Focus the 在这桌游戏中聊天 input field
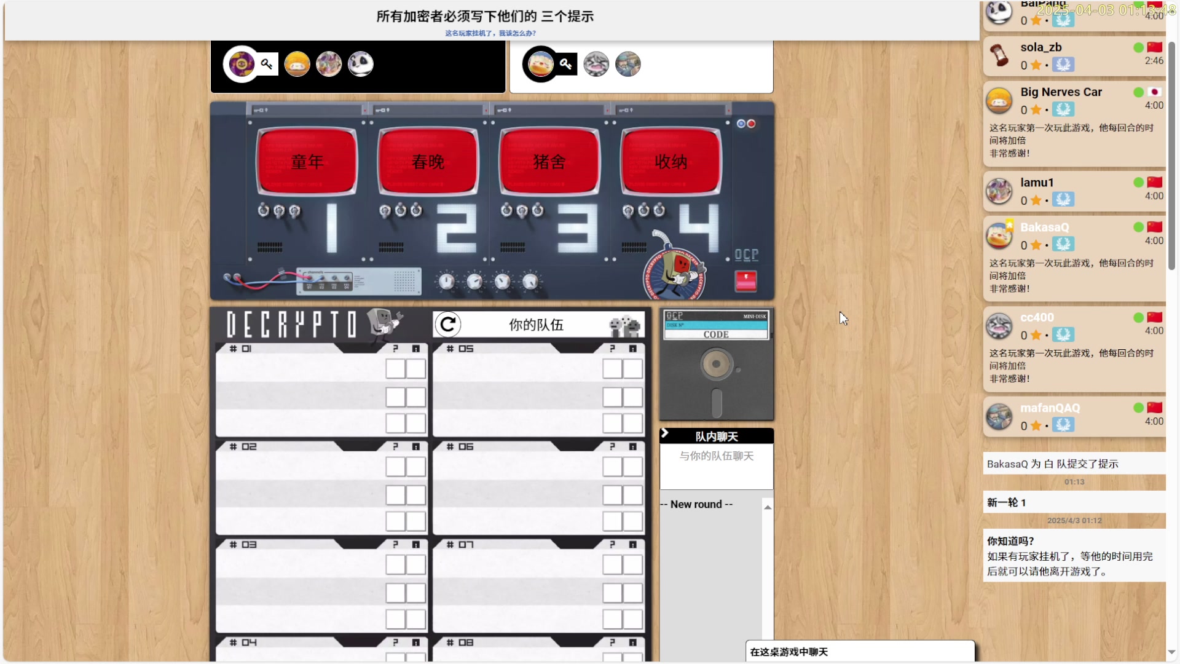Screen dimensions: 1180x664 click(x=860, y=652)
